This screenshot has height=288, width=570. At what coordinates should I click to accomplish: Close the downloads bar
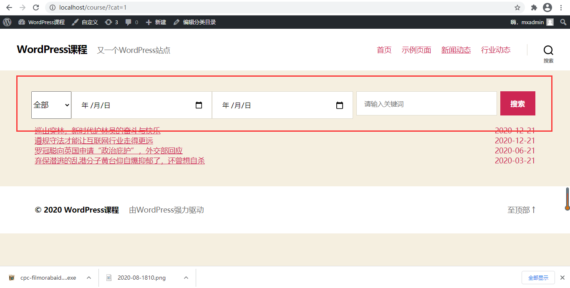point(562,278)
